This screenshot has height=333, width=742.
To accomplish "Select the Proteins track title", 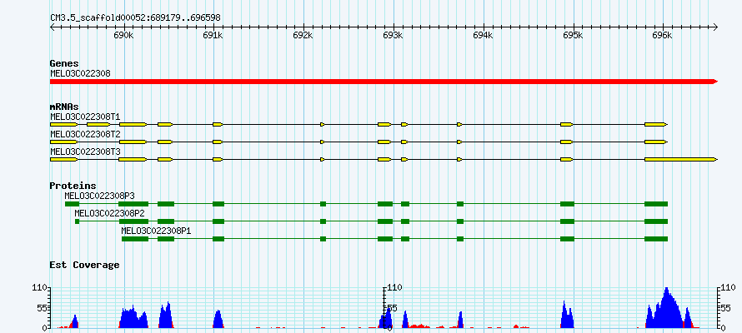I will (73, 186).
